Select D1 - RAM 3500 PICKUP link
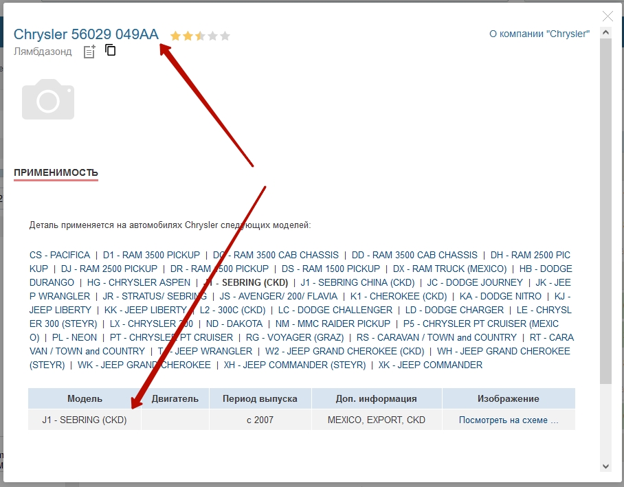This screenshot has height=487, width=624. tap(151, 255)
